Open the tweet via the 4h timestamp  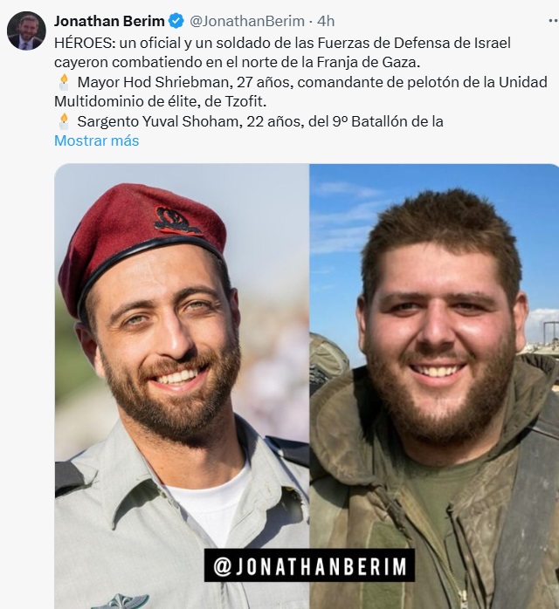pos(326,21)
